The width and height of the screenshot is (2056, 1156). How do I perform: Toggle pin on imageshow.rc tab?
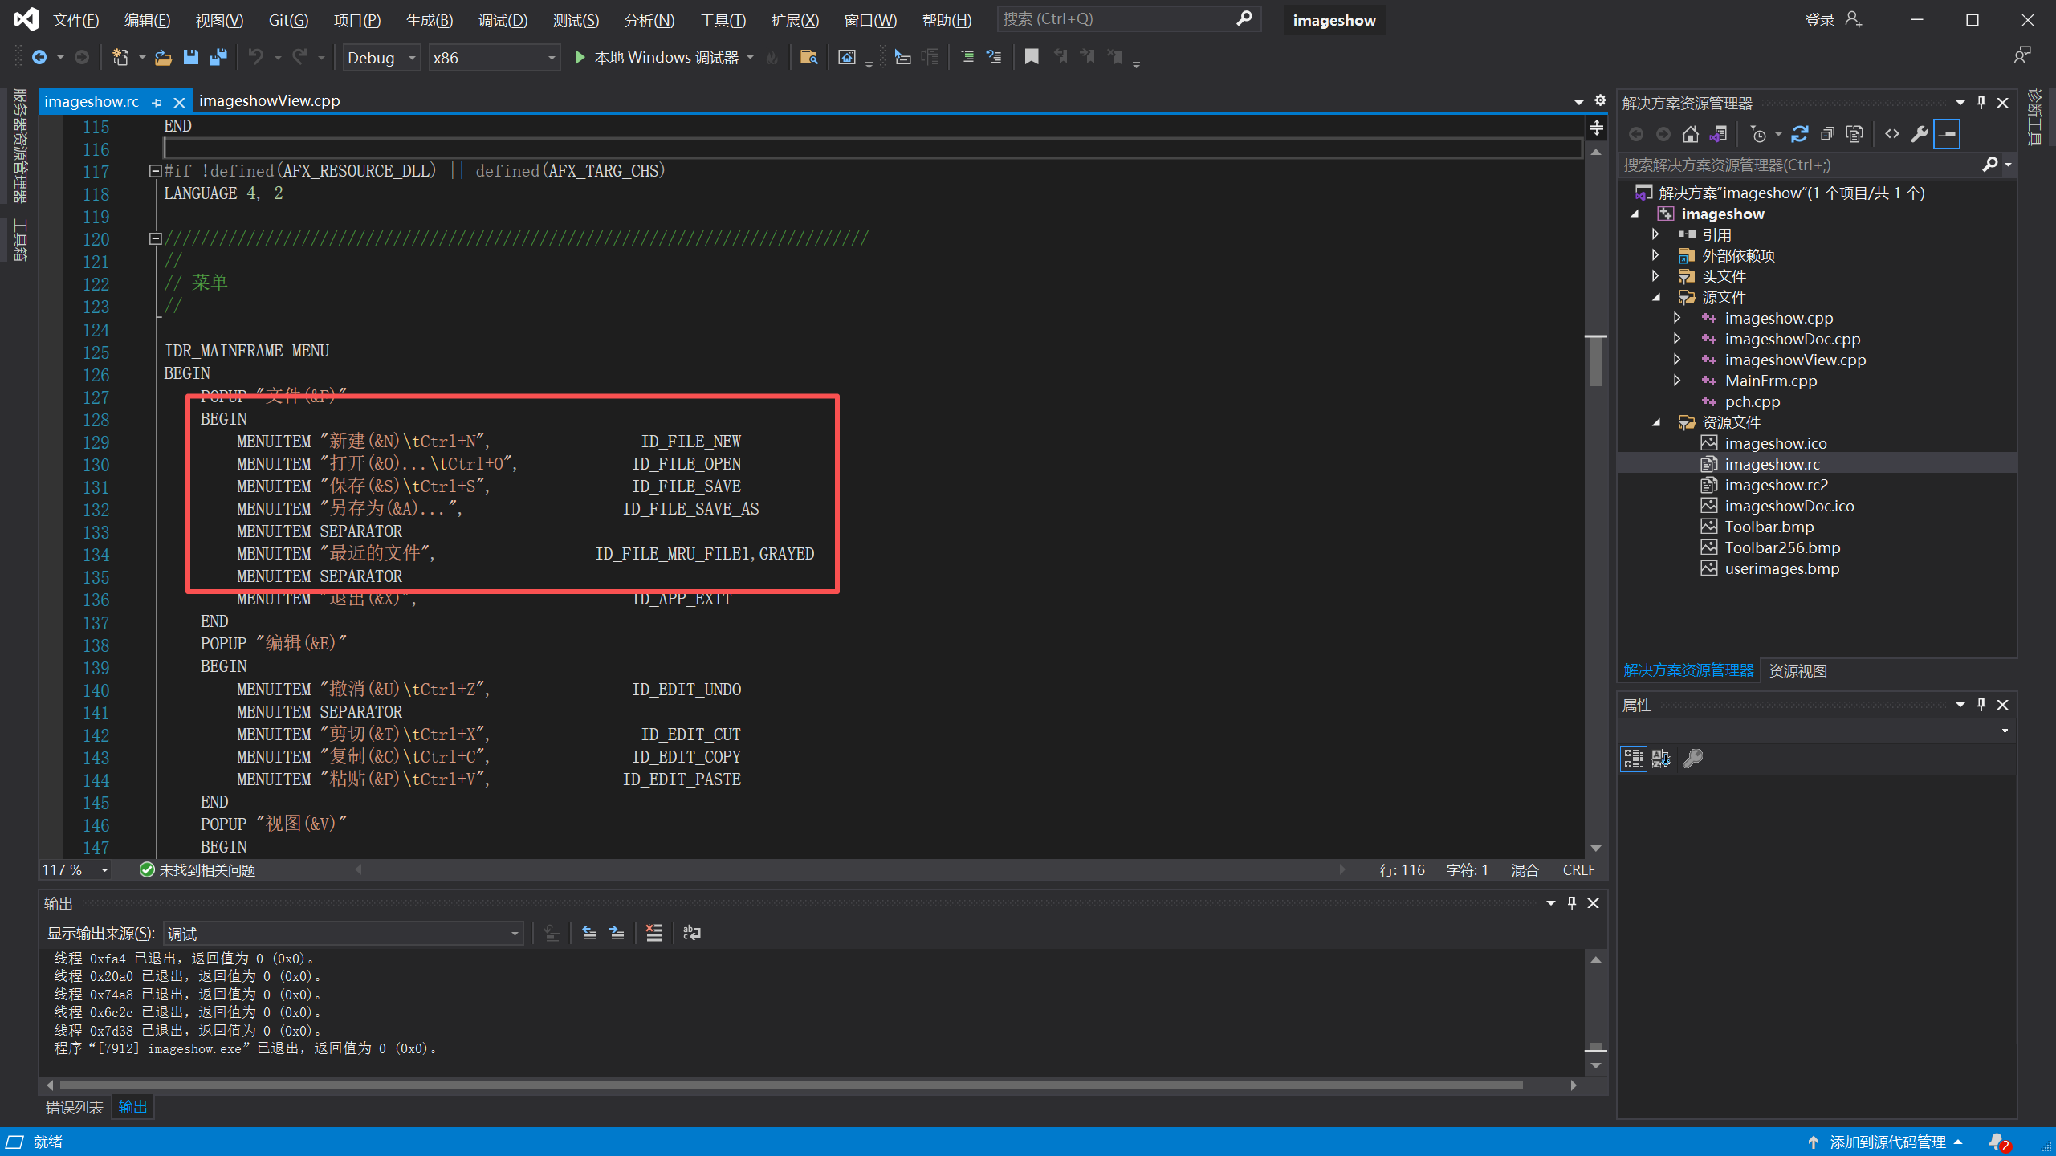(157, 102)
